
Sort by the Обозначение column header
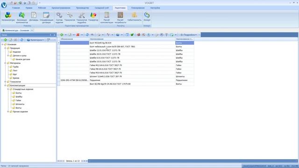pyautogui.click(x=75, y=39)
